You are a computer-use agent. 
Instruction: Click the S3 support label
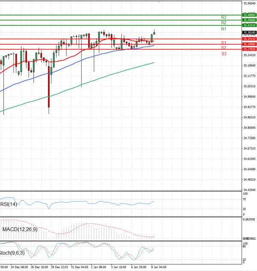pyautogui.click(x=224, y=54)
